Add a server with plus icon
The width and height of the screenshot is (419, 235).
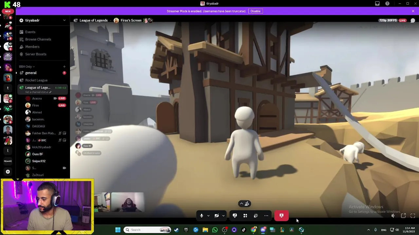point(8,172)
